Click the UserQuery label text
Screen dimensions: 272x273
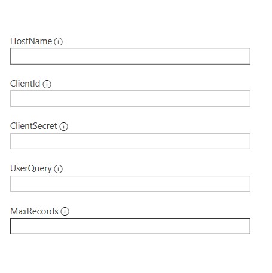point(31,168)
